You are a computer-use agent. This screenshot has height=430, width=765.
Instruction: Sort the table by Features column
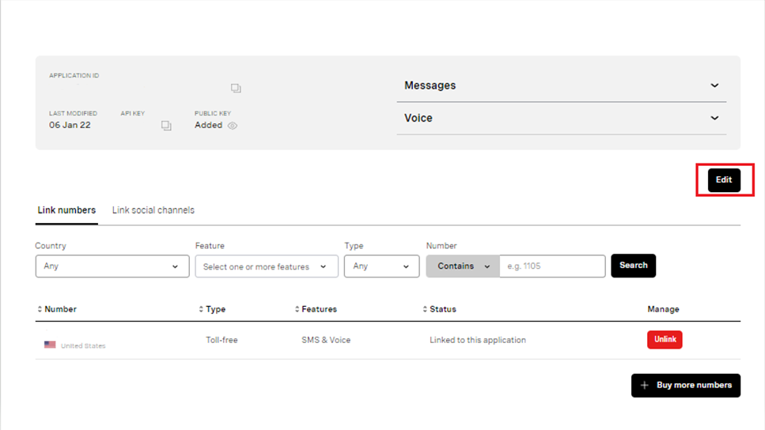316,309
